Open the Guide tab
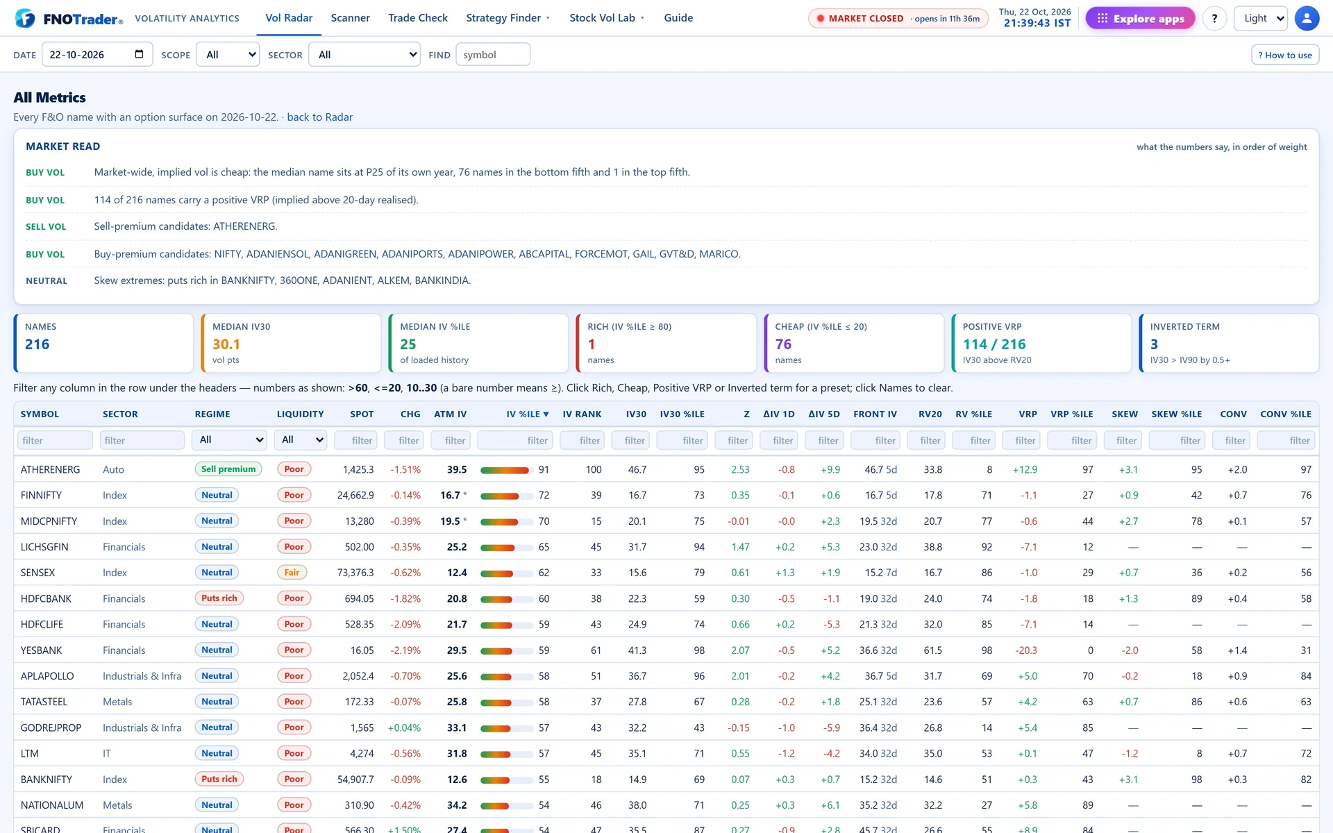This screenshot has width=1333, height=833. 678,18
